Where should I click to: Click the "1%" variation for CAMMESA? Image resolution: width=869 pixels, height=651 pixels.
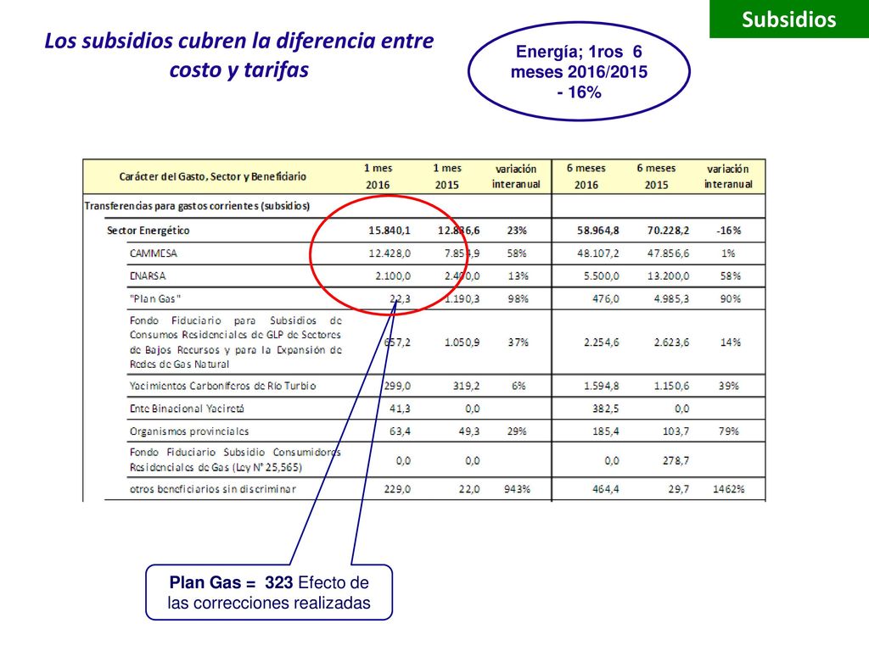728,253
